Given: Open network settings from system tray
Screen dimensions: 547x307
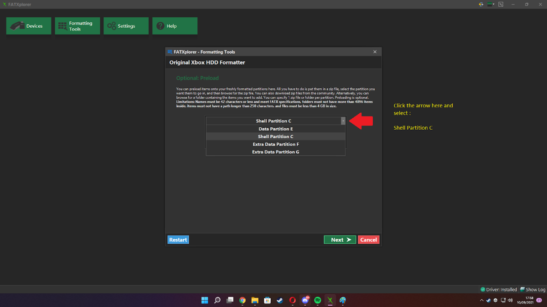Looking at the screenshot, I should pos(503,300).
